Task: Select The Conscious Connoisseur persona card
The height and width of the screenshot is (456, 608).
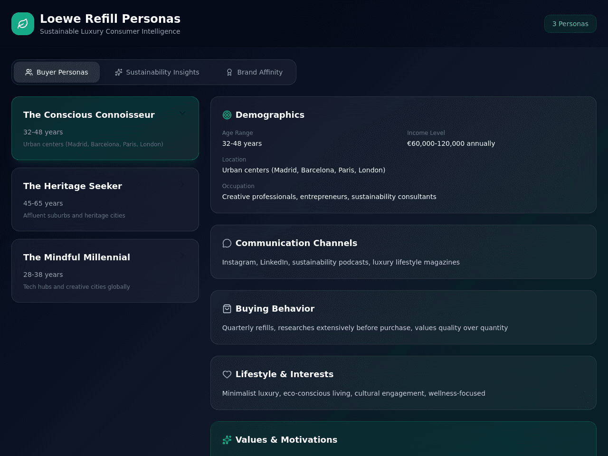Action: tap(105, 128)
